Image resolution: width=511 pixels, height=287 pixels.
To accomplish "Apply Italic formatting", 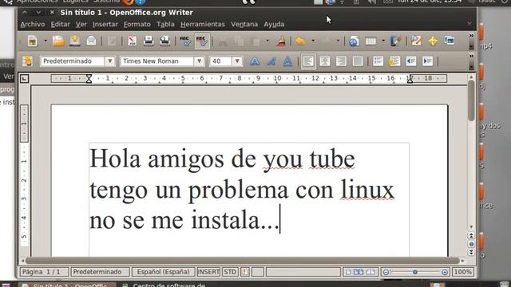I will point(271,61).
